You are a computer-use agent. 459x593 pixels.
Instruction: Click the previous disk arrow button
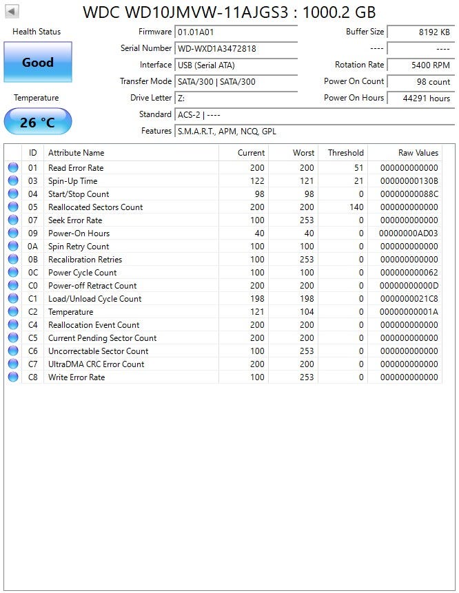[x=12, y=11]
